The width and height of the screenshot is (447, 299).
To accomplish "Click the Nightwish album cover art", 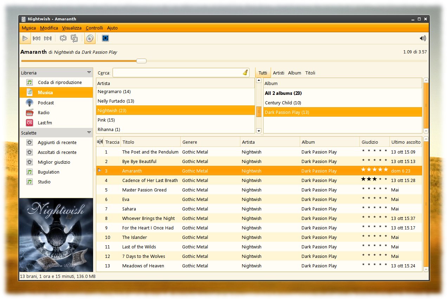I will (x=56, y=235).
